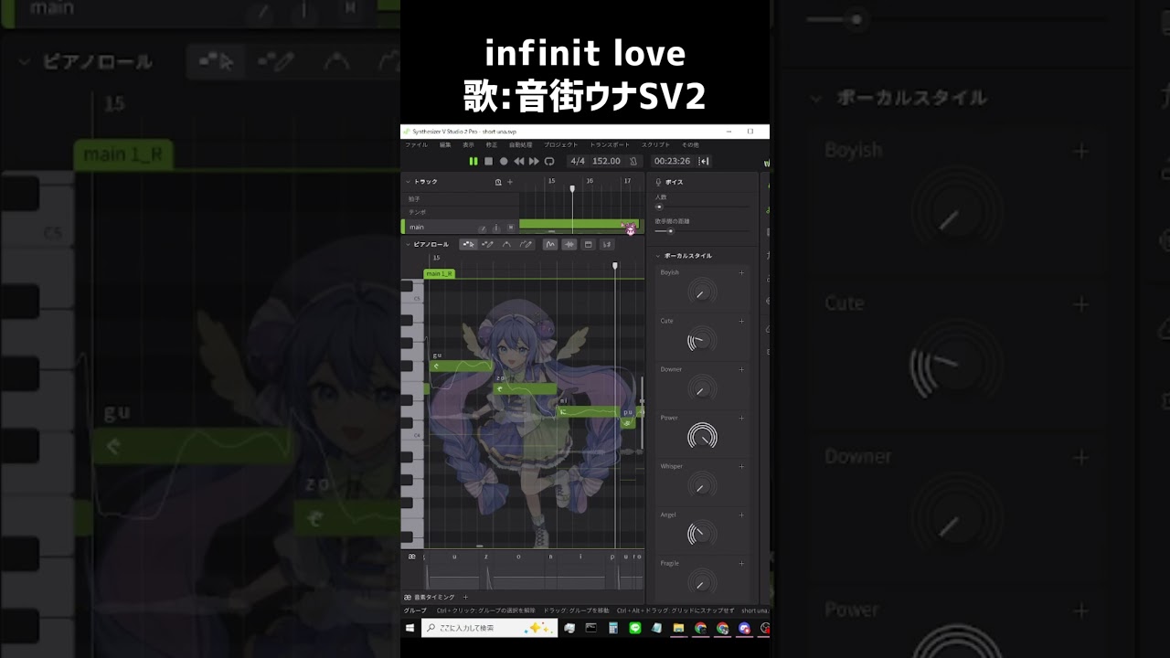Collapse the ボーカルスタイル section

658,256
